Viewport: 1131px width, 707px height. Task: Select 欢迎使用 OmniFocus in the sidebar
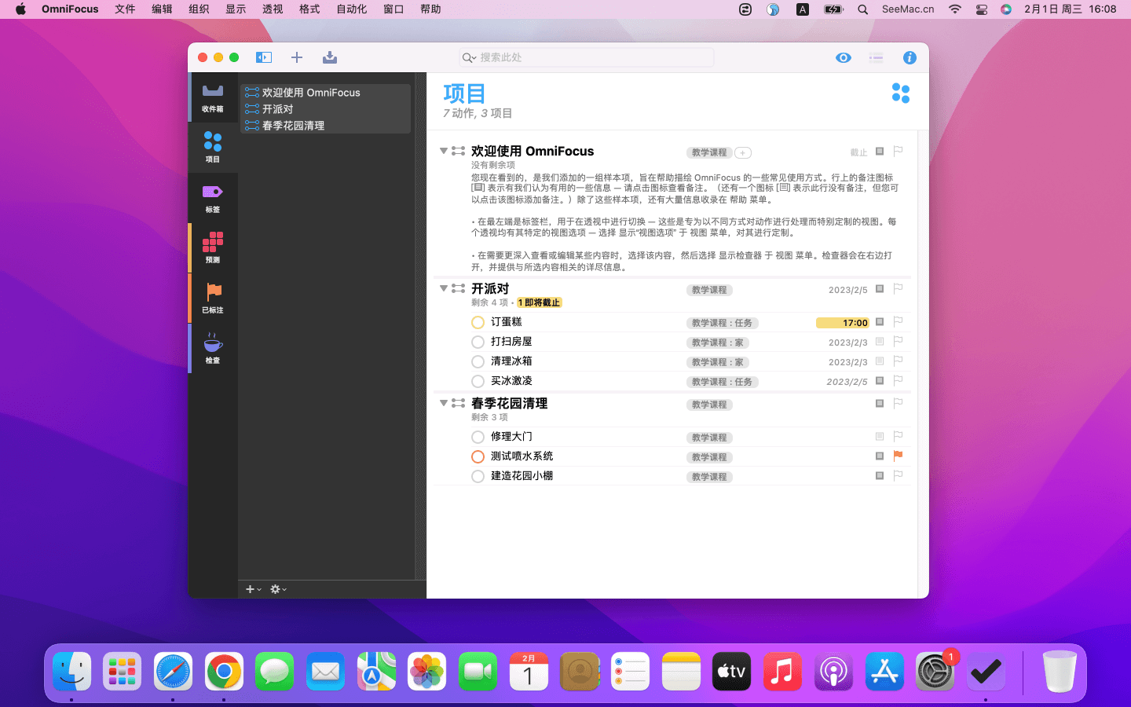pos(326,93)
